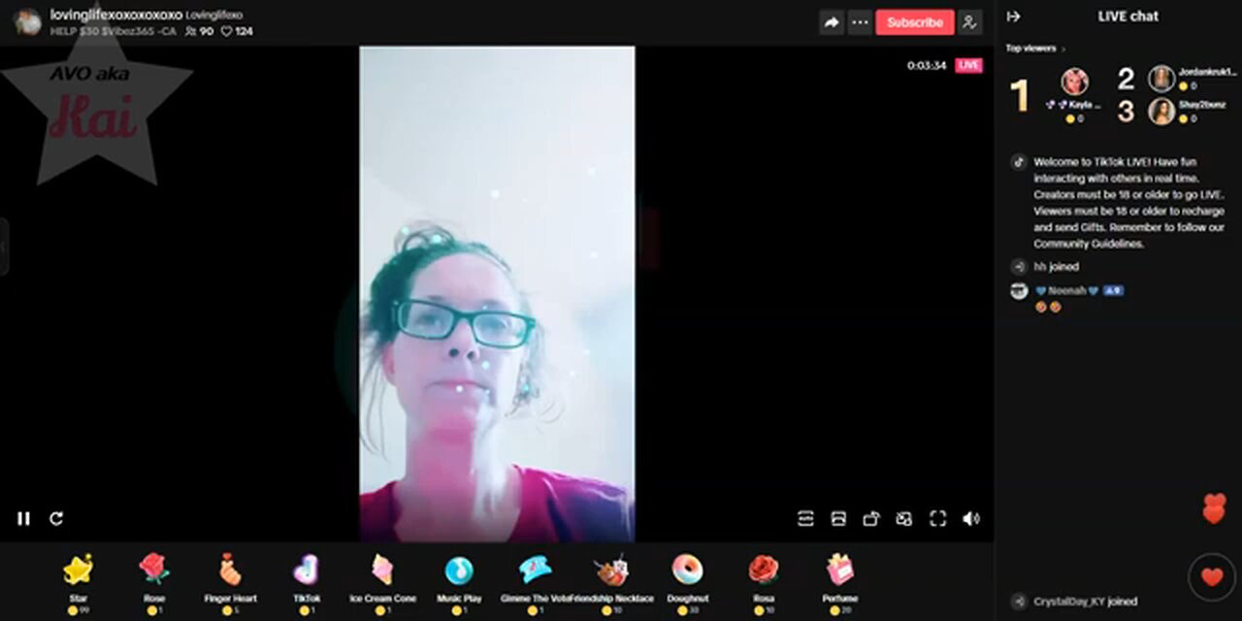Screen dimensions: 1242x621
Task: Rotate the video with rotate icon
Action: 871,519
